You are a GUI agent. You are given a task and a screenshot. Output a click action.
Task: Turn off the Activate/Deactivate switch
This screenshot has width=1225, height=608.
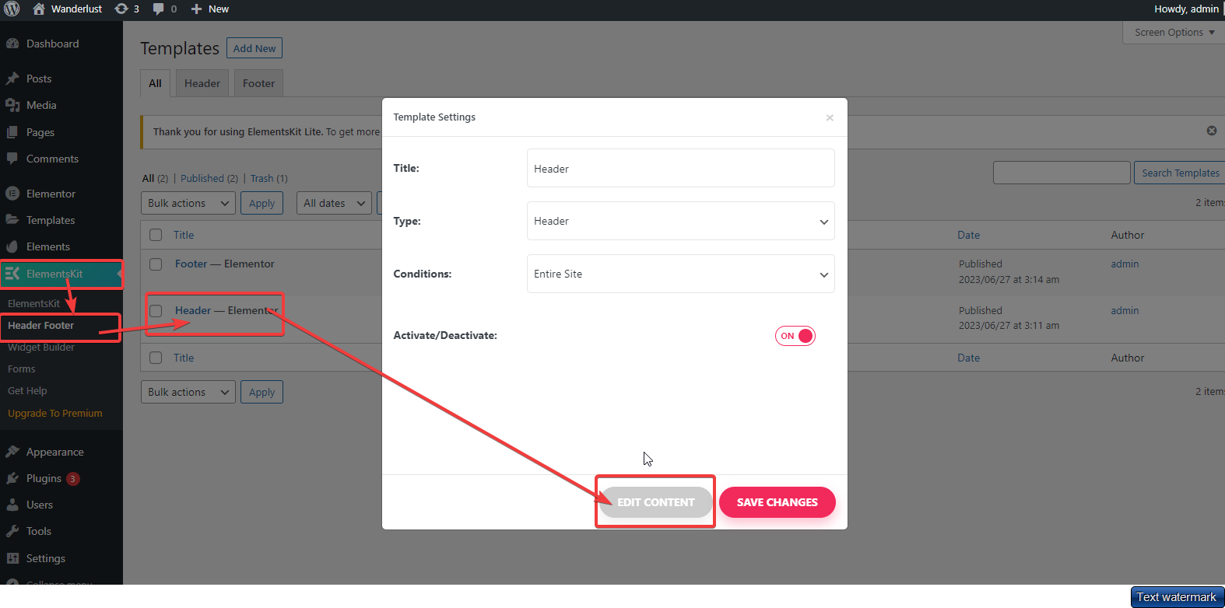tap(795, 336)
